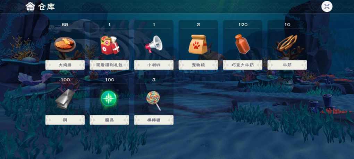Close the warehouse panel with round X
The height and width of the screenshot is (159, 354).
327,6
